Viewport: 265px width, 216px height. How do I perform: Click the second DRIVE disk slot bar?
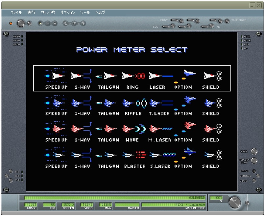[x=190, y=20]
